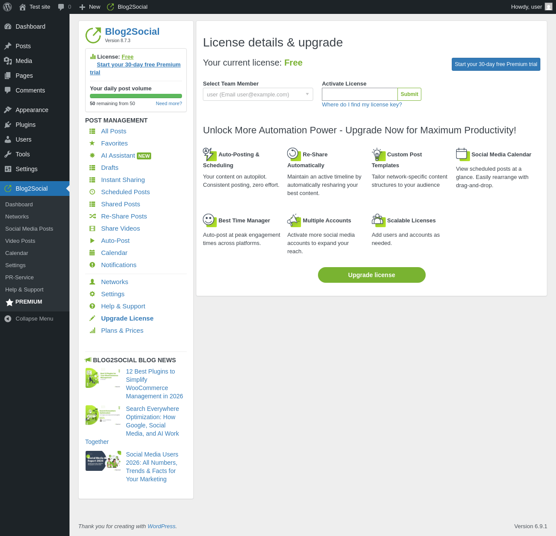This screenshot has height=536, width=556.
Task: Open 'Where do I find my license key?' link
Action: click(x=362, y=105)
